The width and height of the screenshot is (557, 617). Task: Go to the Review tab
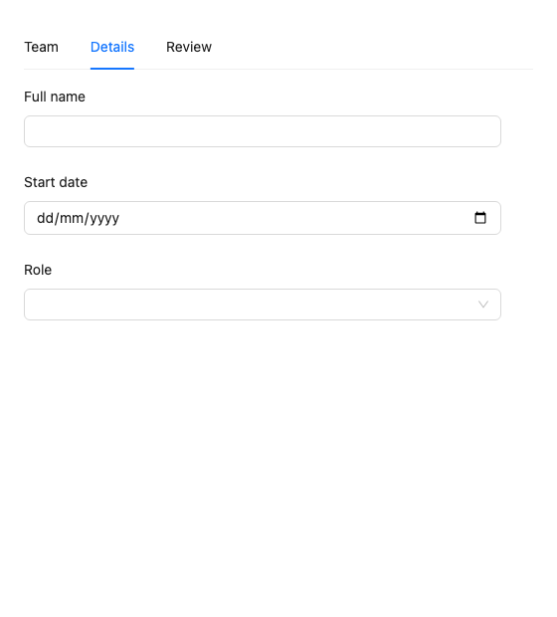point(189,47)
